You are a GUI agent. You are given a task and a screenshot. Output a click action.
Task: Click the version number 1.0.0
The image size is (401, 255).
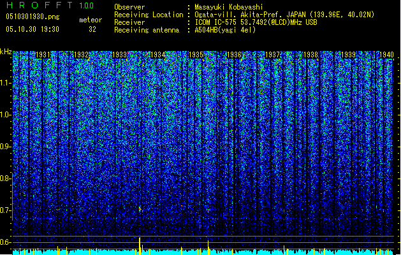(87, 6)
